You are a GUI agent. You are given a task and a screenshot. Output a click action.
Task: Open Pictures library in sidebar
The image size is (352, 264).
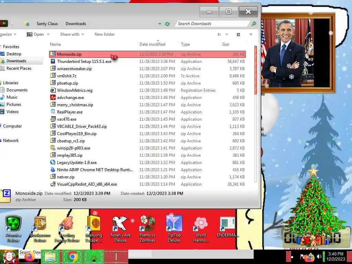[14, 104]
